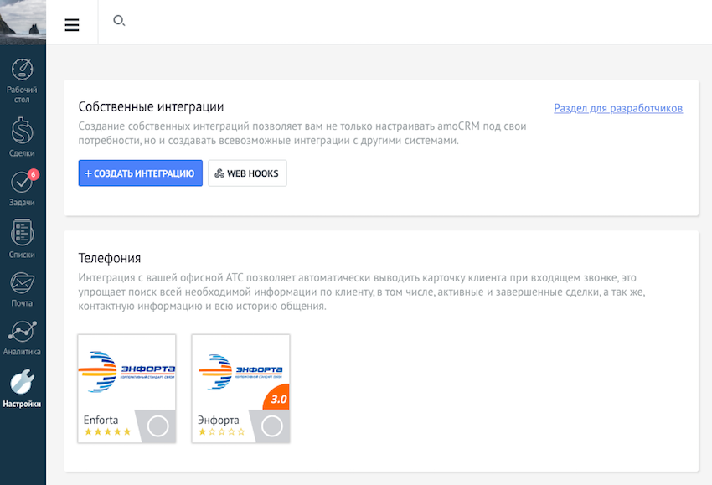Click the Энфорта one-star rating
Image resolution: width=712 pixels, height=485 pixels.
(x=222, y=432)
